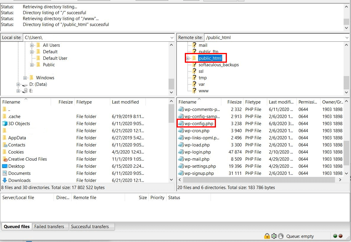This screenshot has width=351, height=242.
Task: Click the Documents icon in local list
Action: click(5, 173)
